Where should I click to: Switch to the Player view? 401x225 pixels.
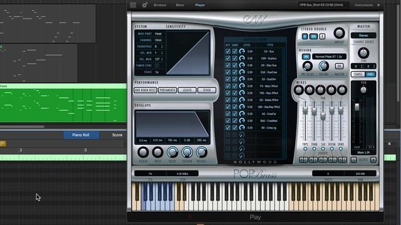click(200, 5)
